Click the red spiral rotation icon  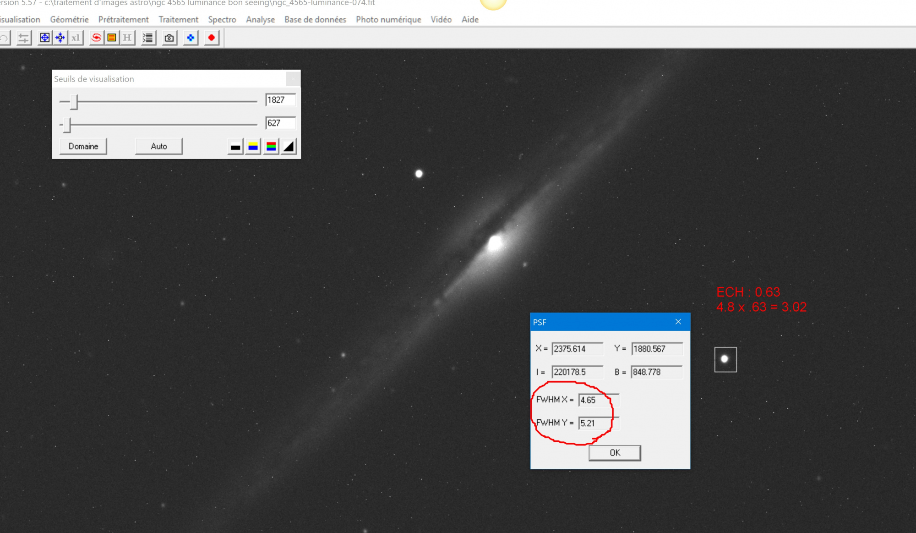[x=96, y=38]
